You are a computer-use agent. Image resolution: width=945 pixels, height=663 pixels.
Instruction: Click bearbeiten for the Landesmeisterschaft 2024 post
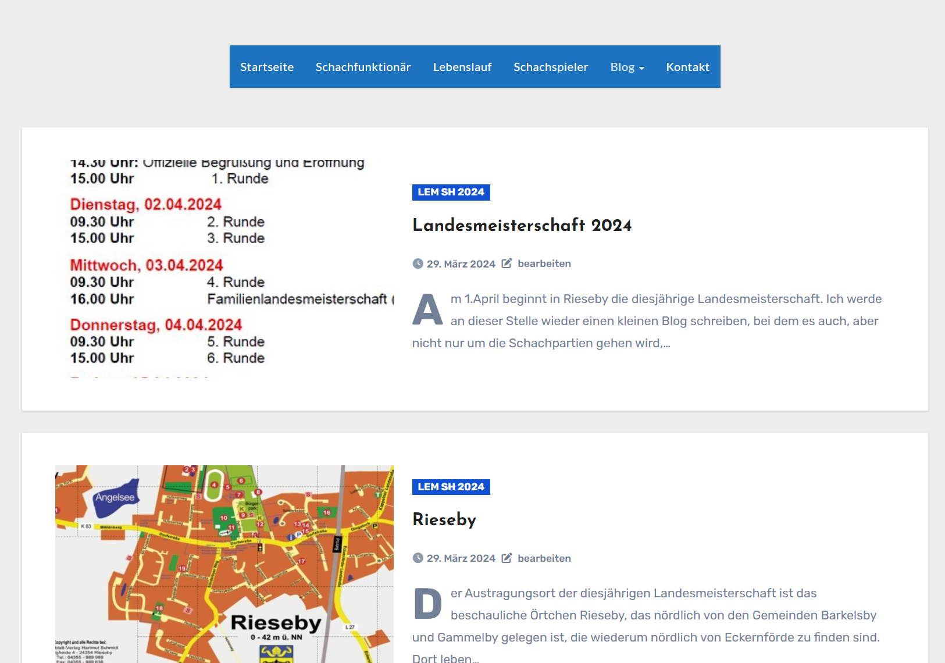(544, 263)
